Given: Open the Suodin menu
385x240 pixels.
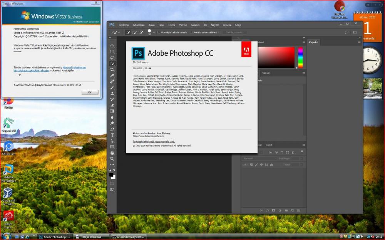Looking at the screenshot, I should (x=195, y=25).
